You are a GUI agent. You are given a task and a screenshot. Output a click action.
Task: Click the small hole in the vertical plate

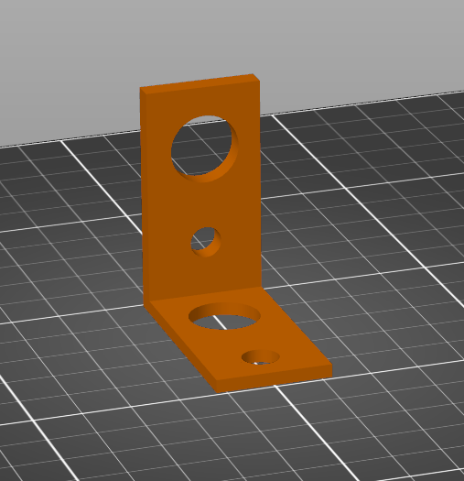pos(206,242)
